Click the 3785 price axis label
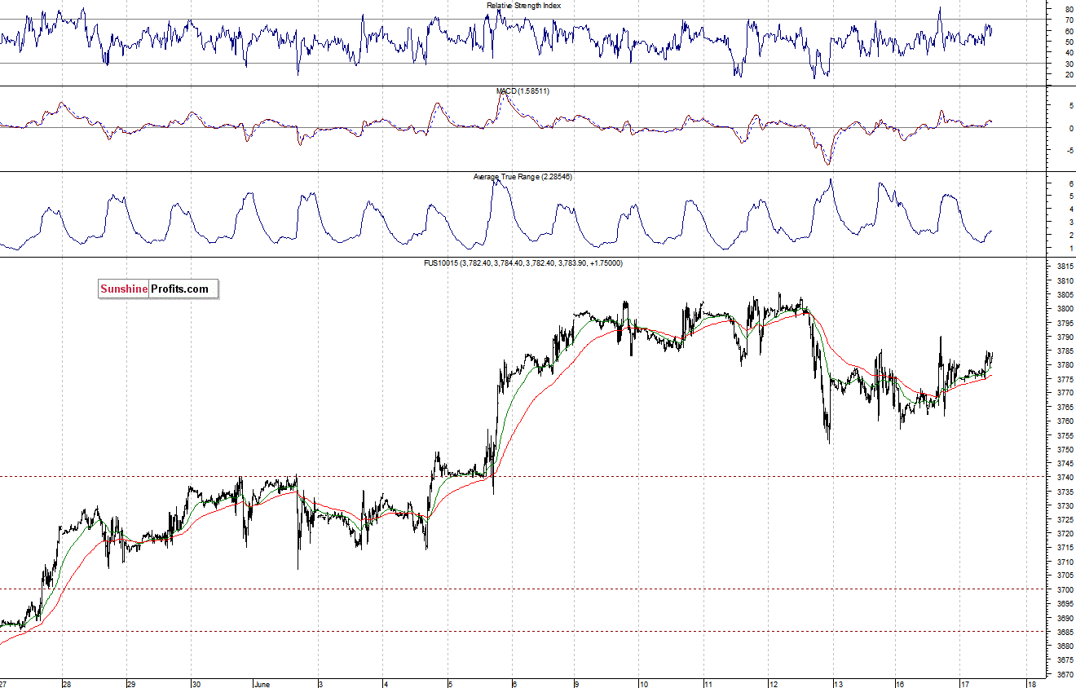 click(1065, 351)
